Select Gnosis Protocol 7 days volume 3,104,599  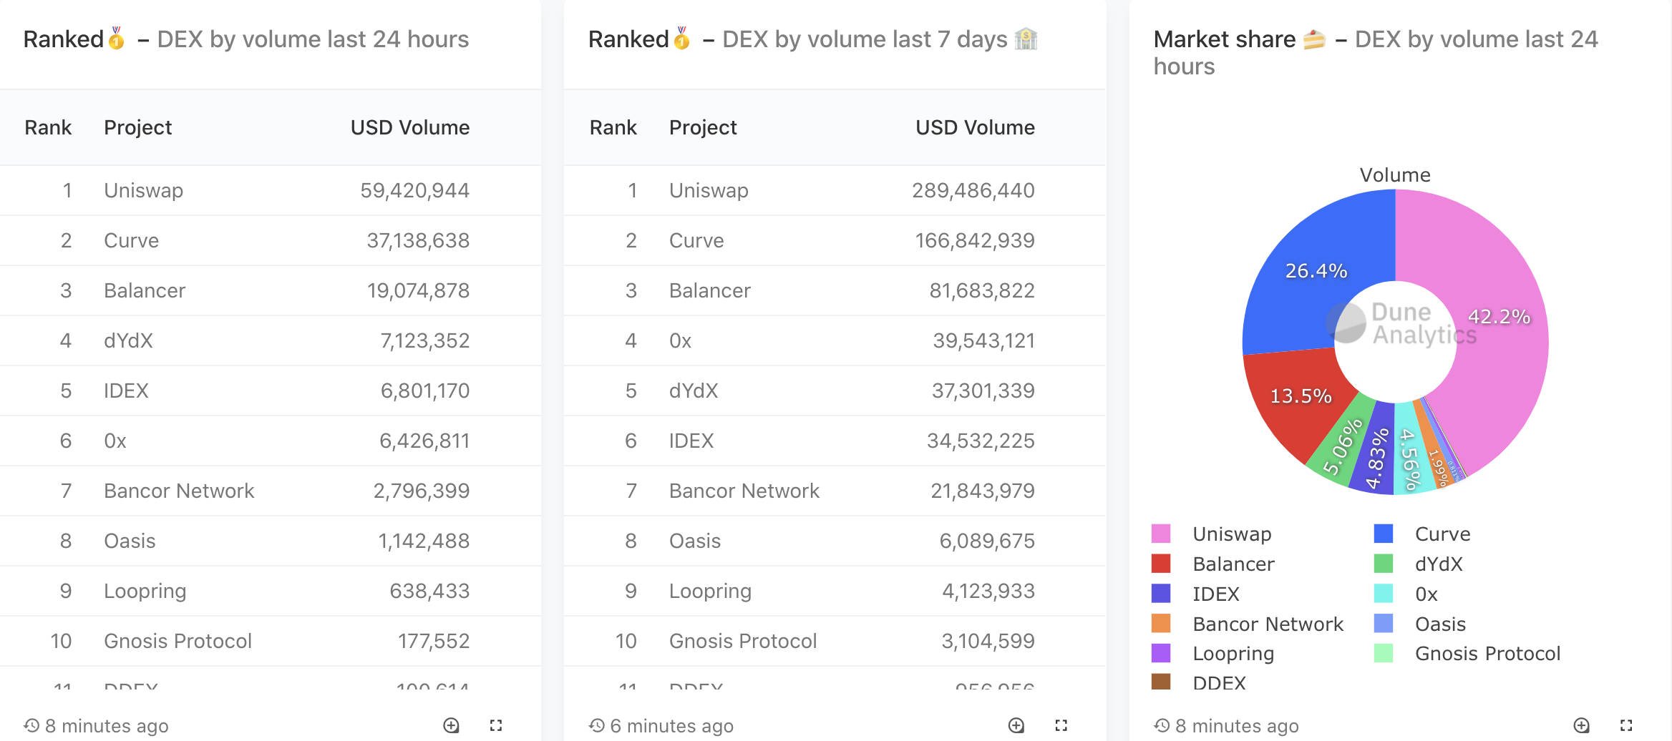pos(988,641)
